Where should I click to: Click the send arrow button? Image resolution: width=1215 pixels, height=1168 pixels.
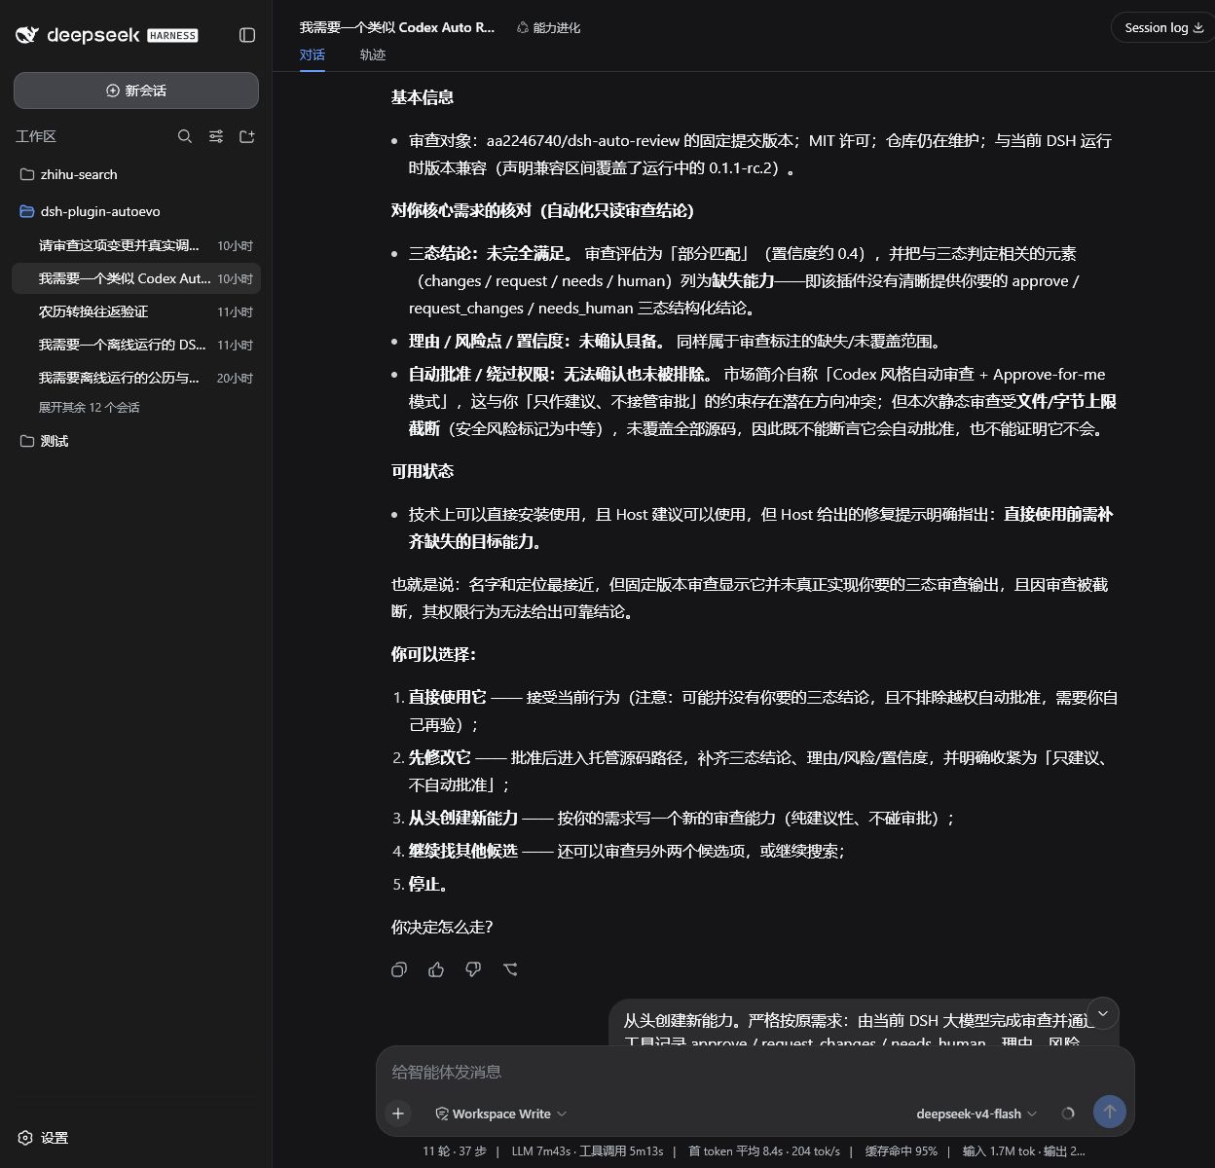[x=1110, y=1112]
